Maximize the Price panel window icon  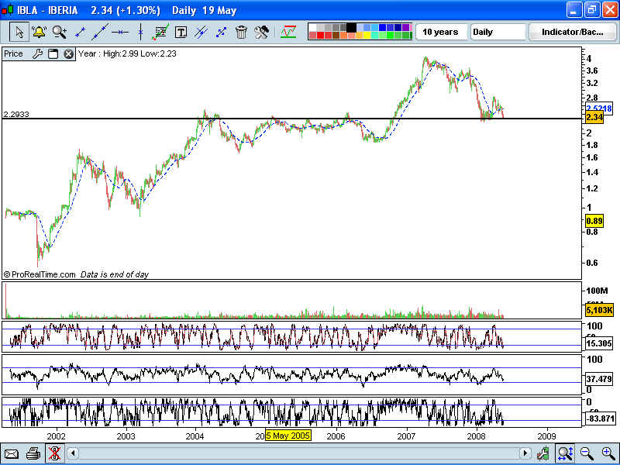click(53, 53)
